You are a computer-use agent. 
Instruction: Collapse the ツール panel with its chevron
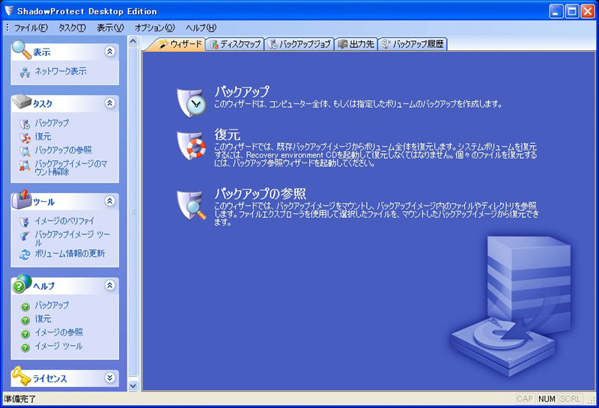[x=110, y=201]
